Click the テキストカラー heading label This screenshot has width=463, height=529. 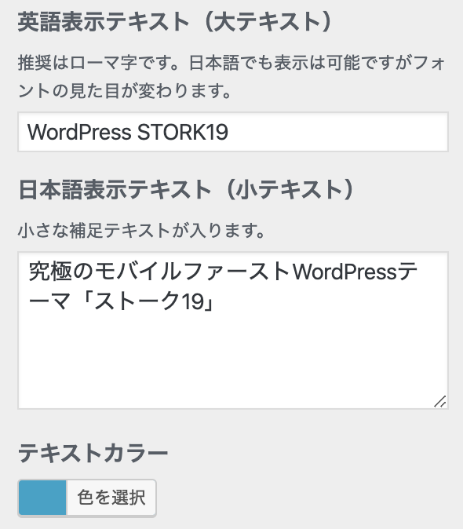coord(93,454)
